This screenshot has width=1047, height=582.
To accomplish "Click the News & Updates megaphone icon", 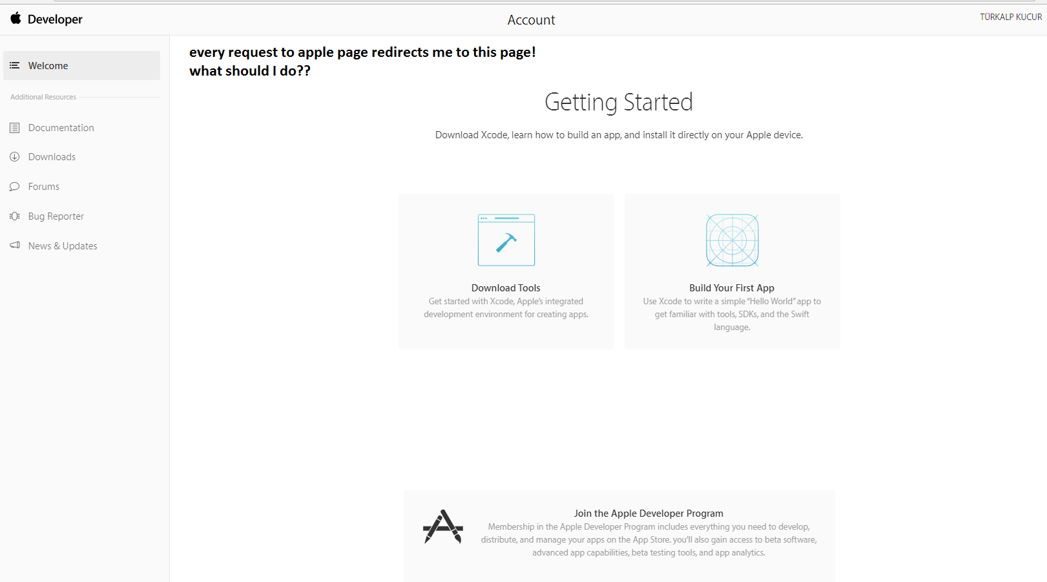I will (x=15, y=245).
